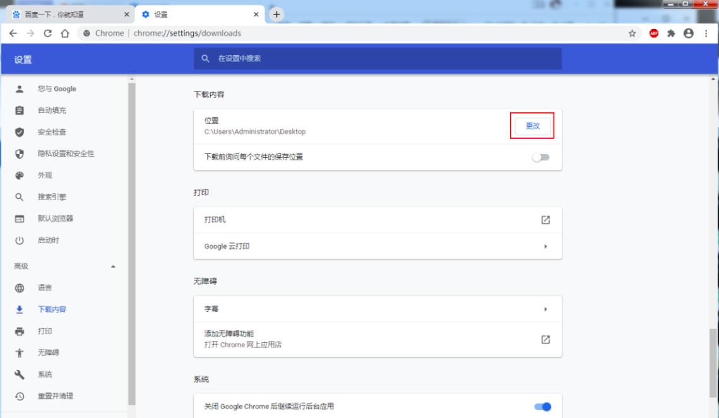This screenshot has height=418, width=719.
Task: Click the sidebar vertical scrollbar
Action: click(131, 243)
